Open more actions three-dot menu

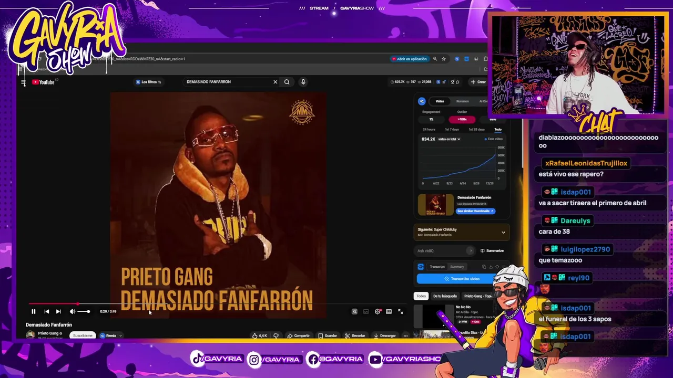click(405, 335)
